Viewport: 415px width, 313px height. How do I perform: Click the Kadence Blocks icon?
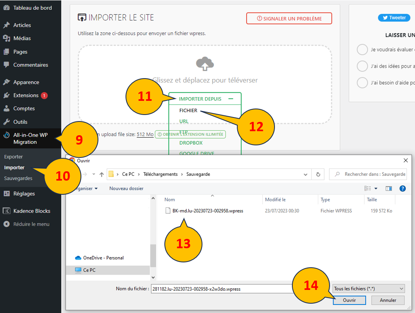point(6,211)
